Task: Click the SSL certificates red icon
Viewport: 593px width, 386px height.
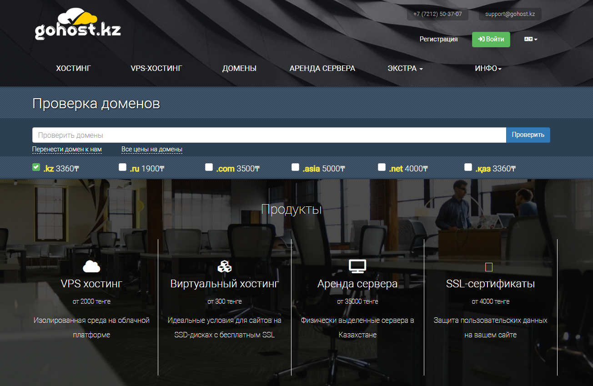Action: coord(489,267)
